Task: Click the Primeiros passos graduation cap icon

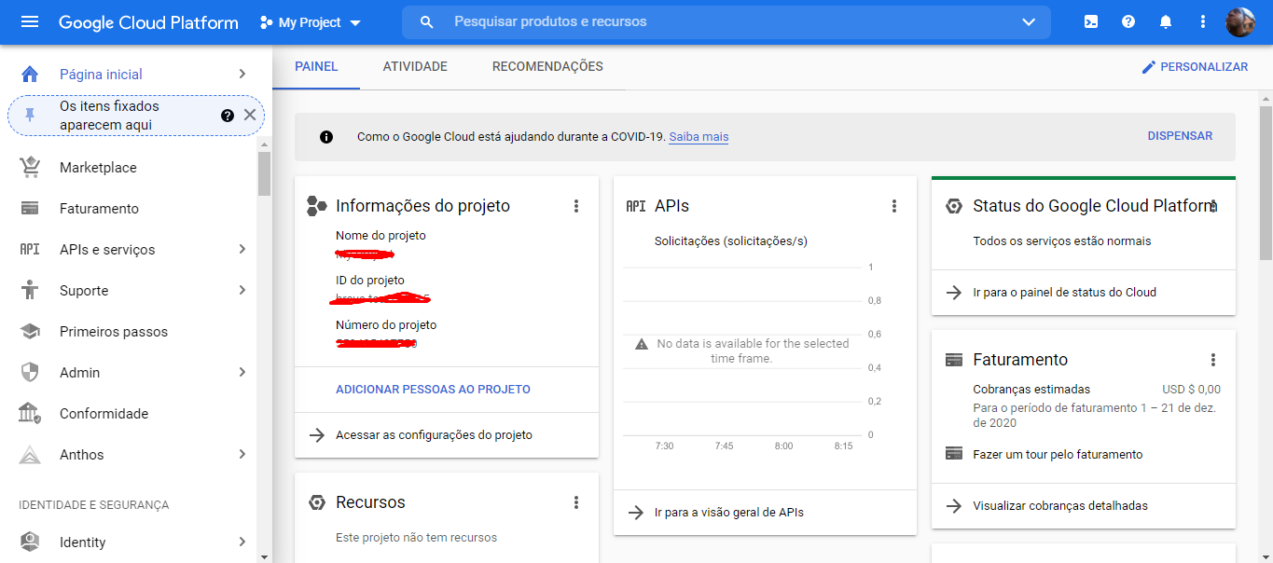Action: point(30,332)
